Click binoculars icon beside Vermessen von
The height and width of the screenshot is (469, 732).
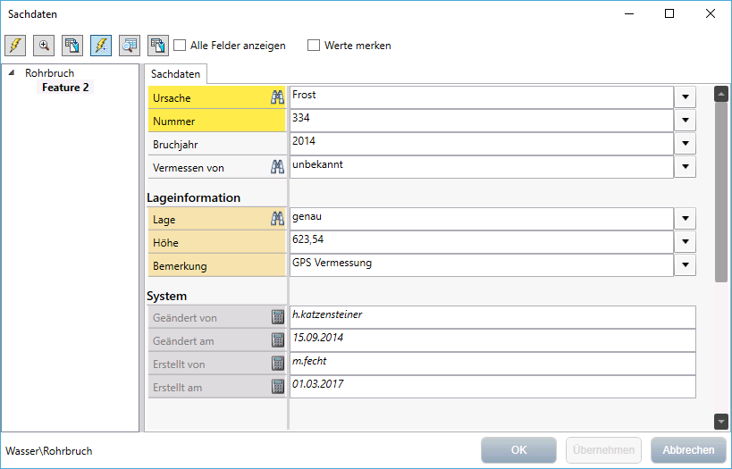[277, 167]
